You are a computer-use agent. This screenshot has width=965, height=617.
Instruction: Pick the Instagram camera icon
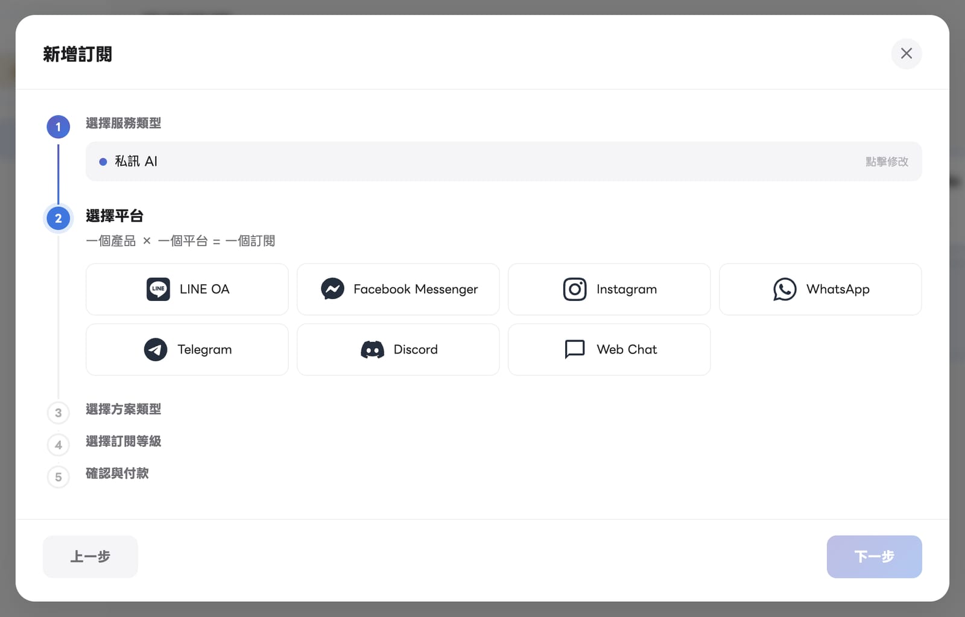pos(575,289)
